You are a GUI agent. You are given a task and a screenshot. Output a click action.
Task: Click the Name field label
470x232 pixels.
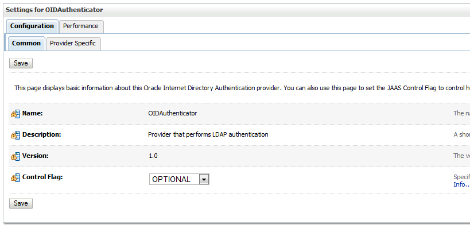point(33,113)
